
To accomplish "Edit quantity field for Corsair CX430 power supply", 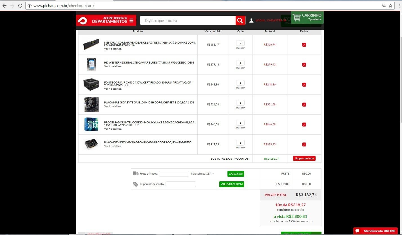I will (x=240, y=83).
